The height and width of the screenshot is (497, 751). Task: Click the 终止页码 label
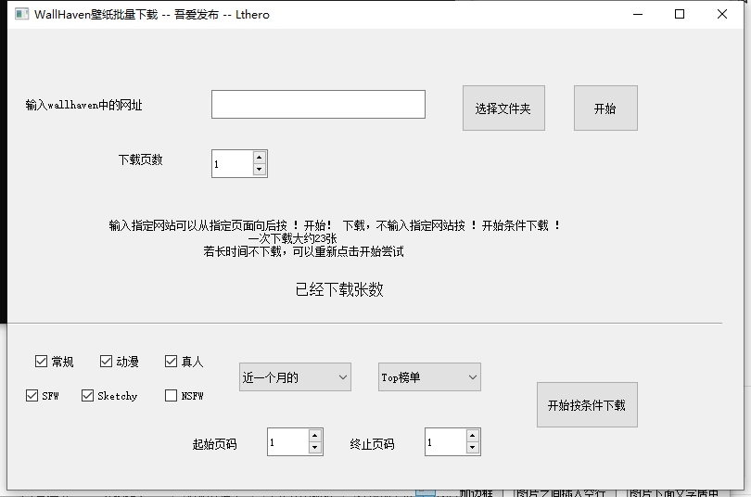click(372, 444)
